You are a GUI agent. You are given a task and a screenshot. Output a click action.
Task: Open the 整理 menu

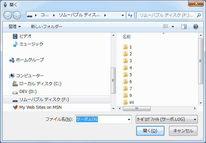pyautogui.click(x=15, y=27)
